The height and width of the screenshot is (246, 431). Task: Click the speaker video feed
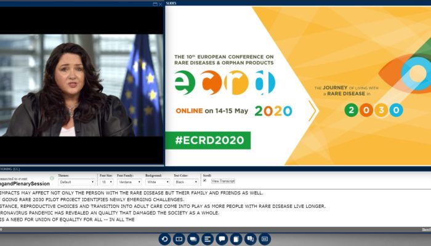(82, 85)
